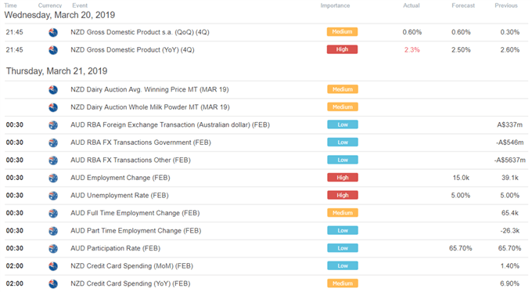This screenshot has width=532, height=292.
Task: Click the red 2.3% actual value
Action: pyautogui.click(x=412, y=50)
